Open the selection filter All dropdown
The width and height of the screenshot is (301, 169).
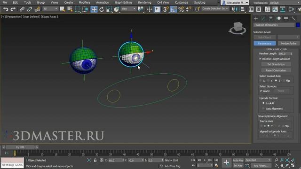click(x=50, y=9)
